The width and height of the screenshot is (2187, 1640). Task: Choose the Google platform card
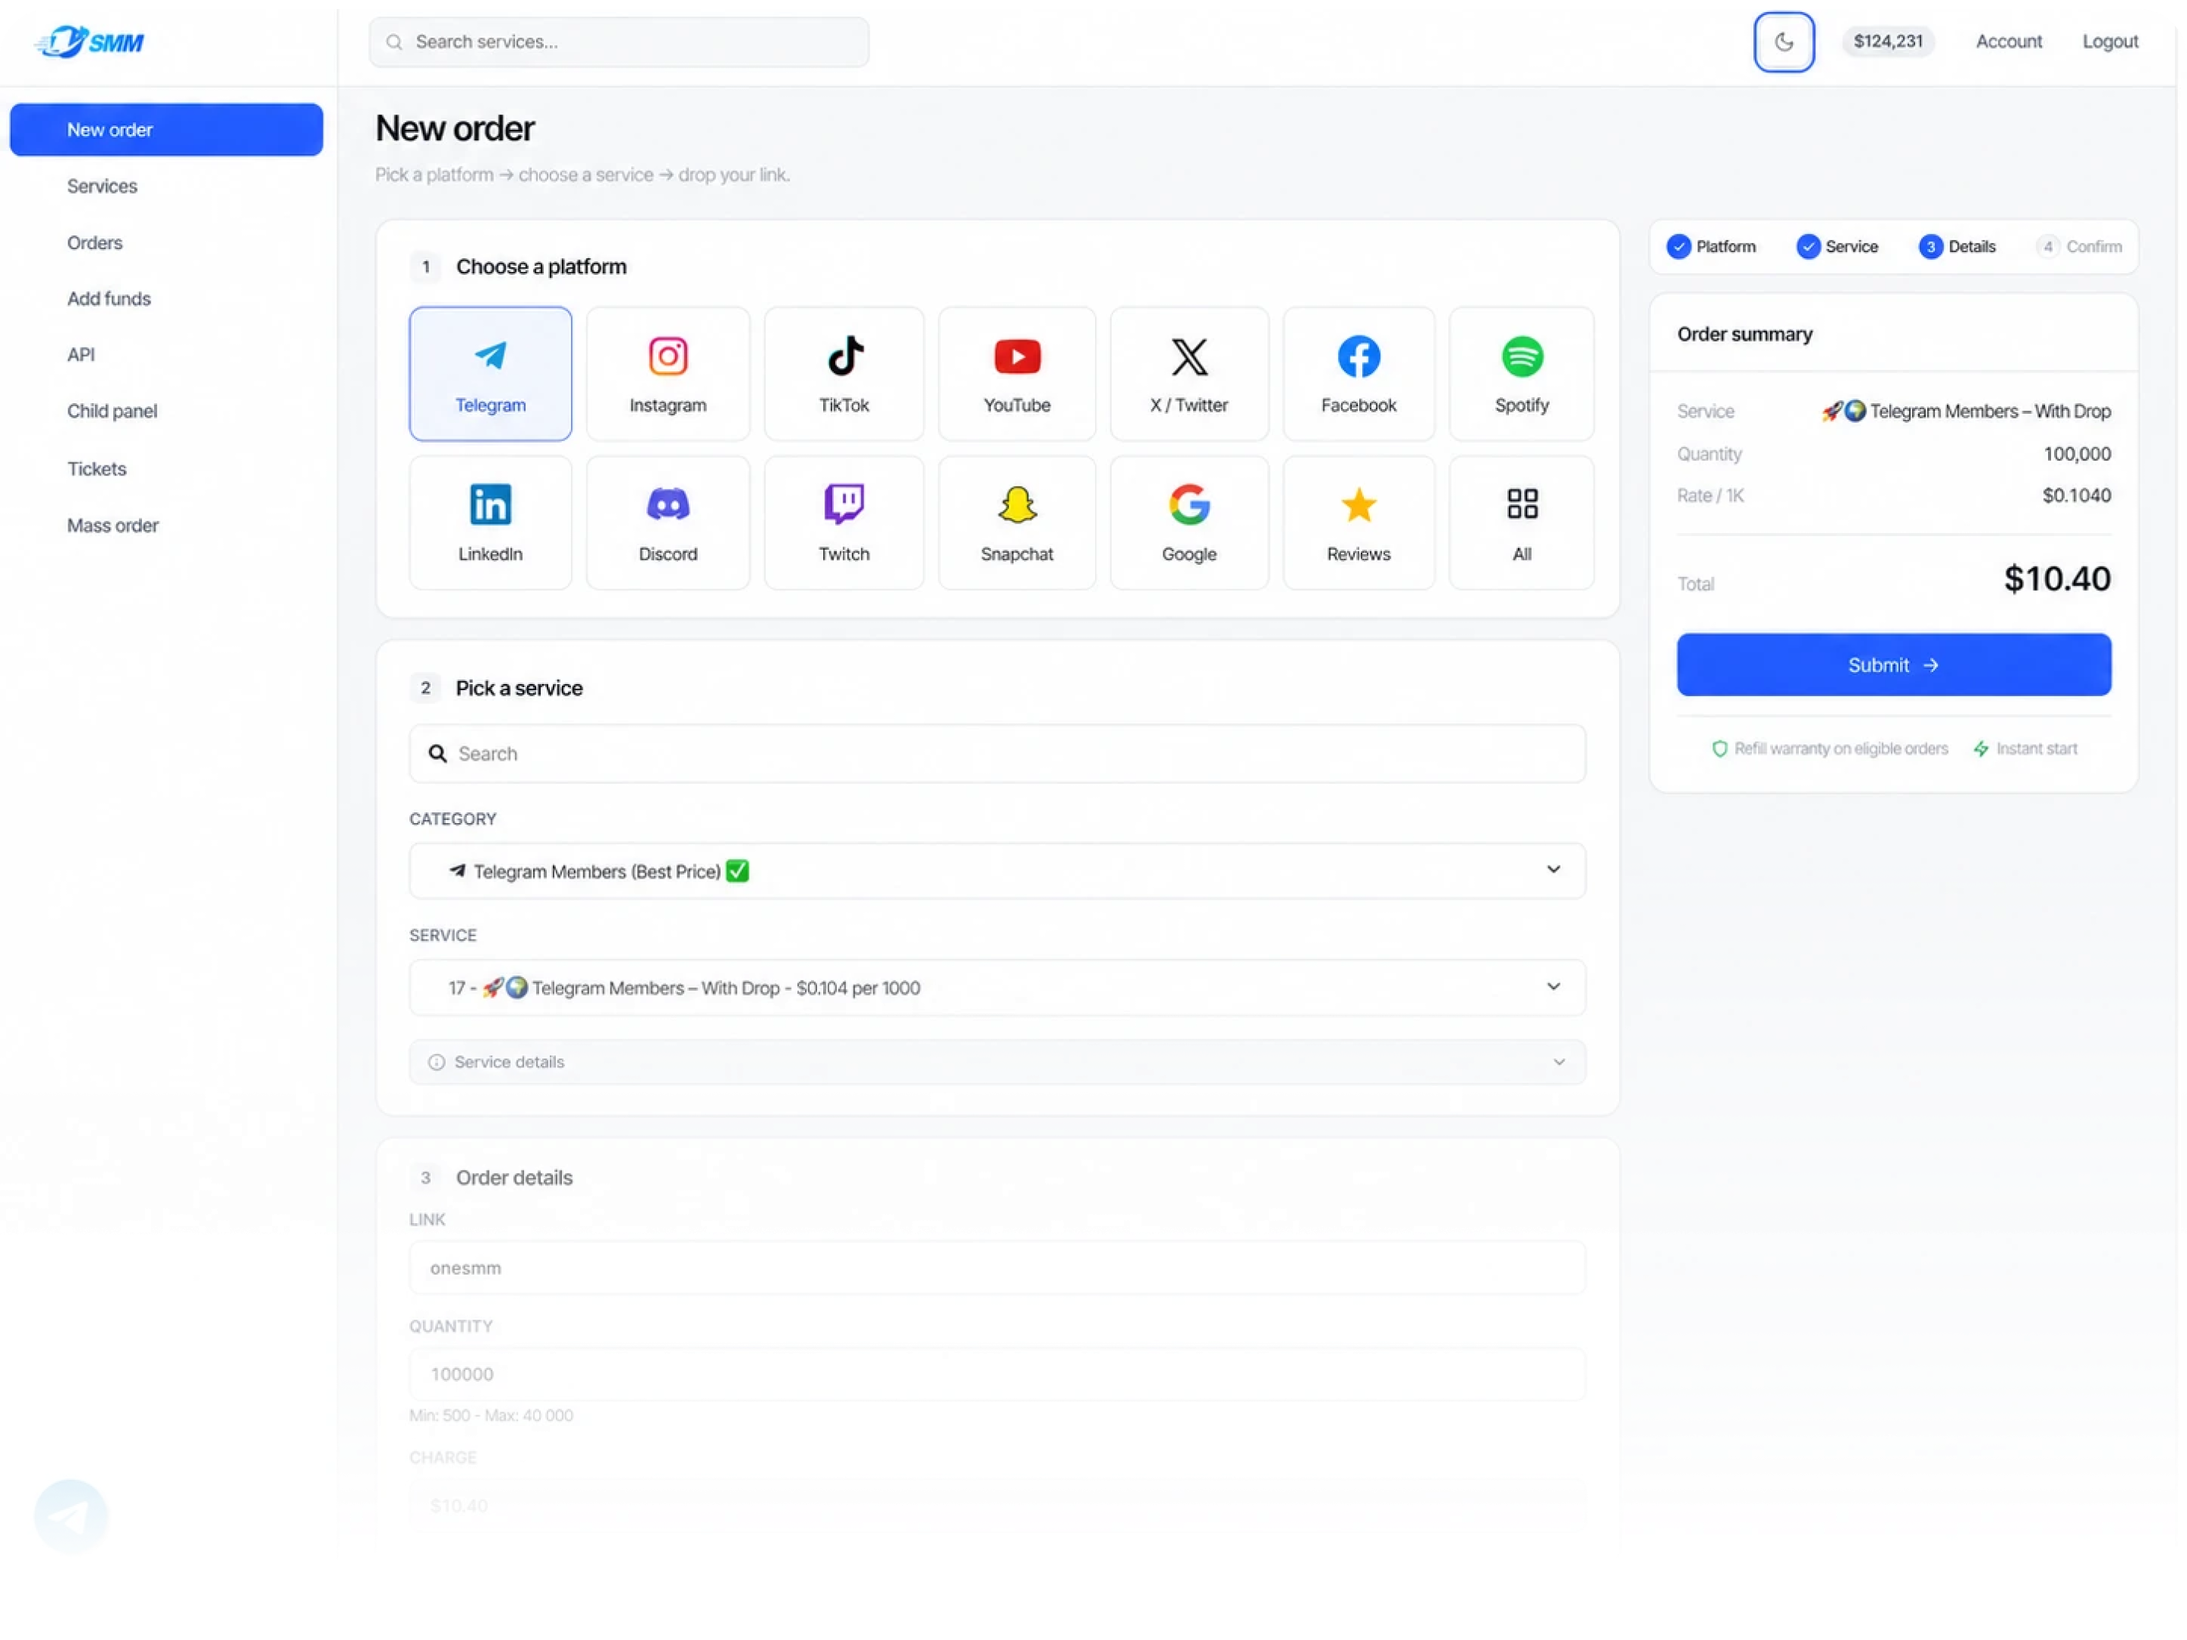click(x=1188, y=522)
